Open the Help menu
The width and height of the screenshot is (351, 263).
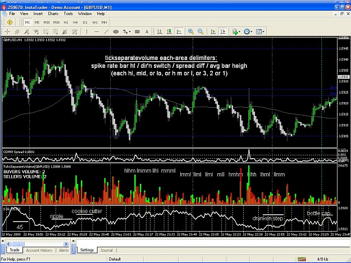tap(101, 13)
